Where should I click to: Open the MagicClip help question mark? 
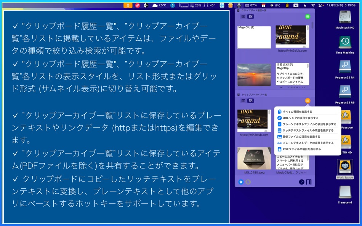tap(301, 182)
